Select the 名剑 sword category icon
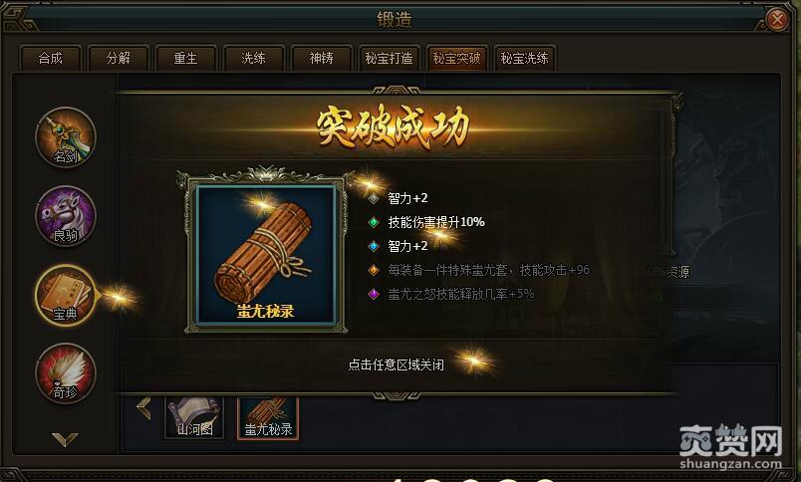The image size is (801, 482). click(66, 136)
